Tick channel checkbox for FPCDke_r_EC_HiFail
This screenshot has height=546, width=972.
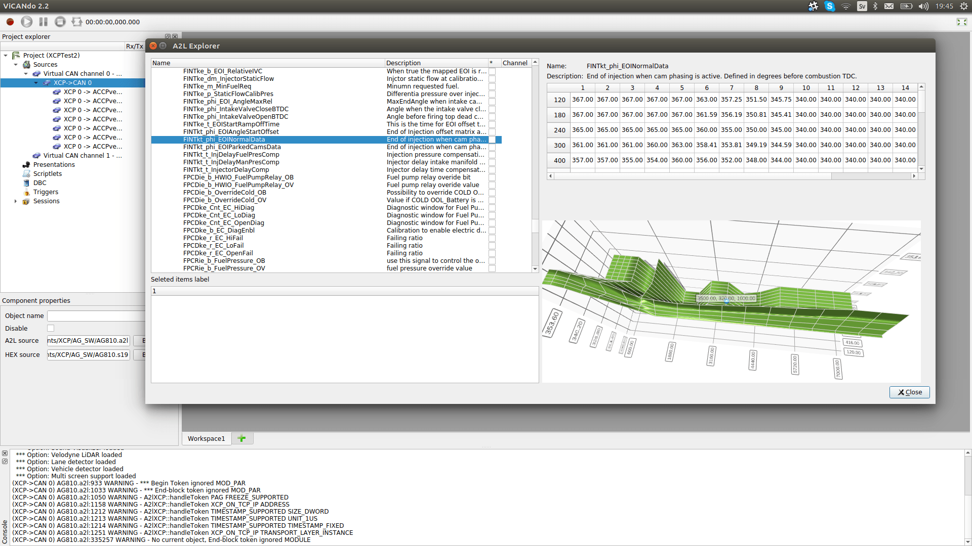(x=492, y=238)
